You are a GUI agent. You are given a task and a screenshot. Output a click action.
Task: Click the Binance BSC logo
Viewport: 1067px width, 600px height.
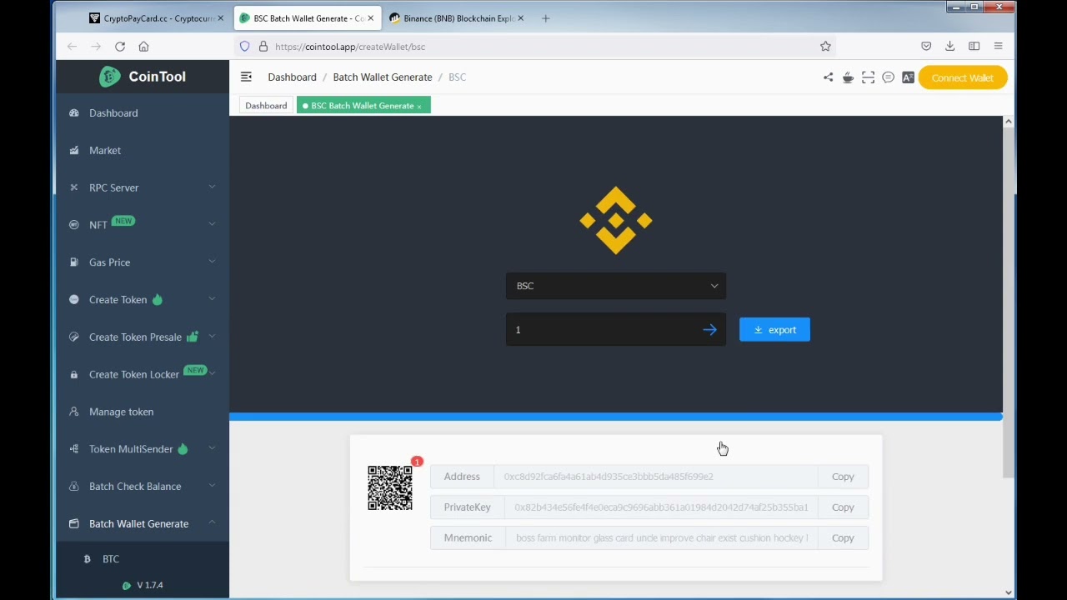(616, 220)
